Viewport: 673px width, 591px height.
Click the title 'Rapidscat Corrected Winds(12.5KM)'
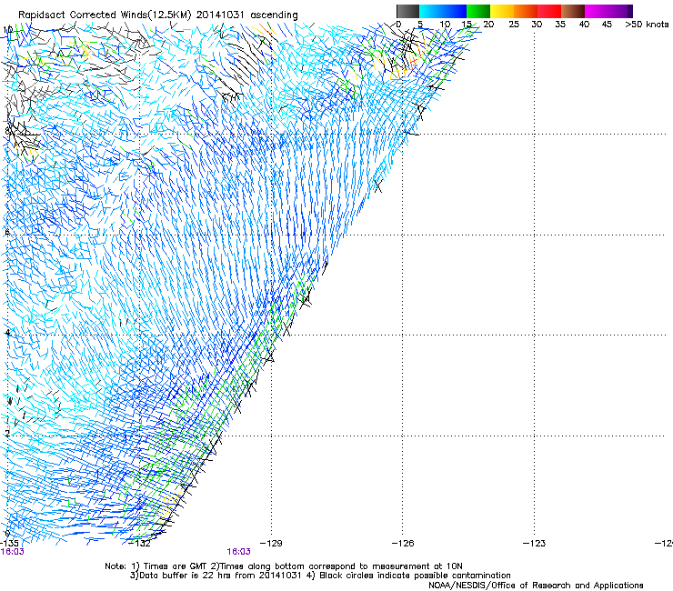(x=105, y=15)
